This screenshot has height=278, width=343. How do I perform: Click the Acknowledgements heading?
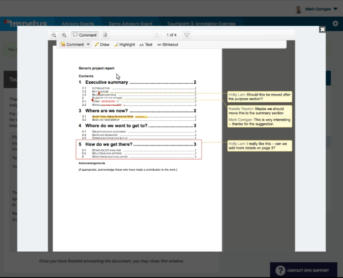pos(92,163)
